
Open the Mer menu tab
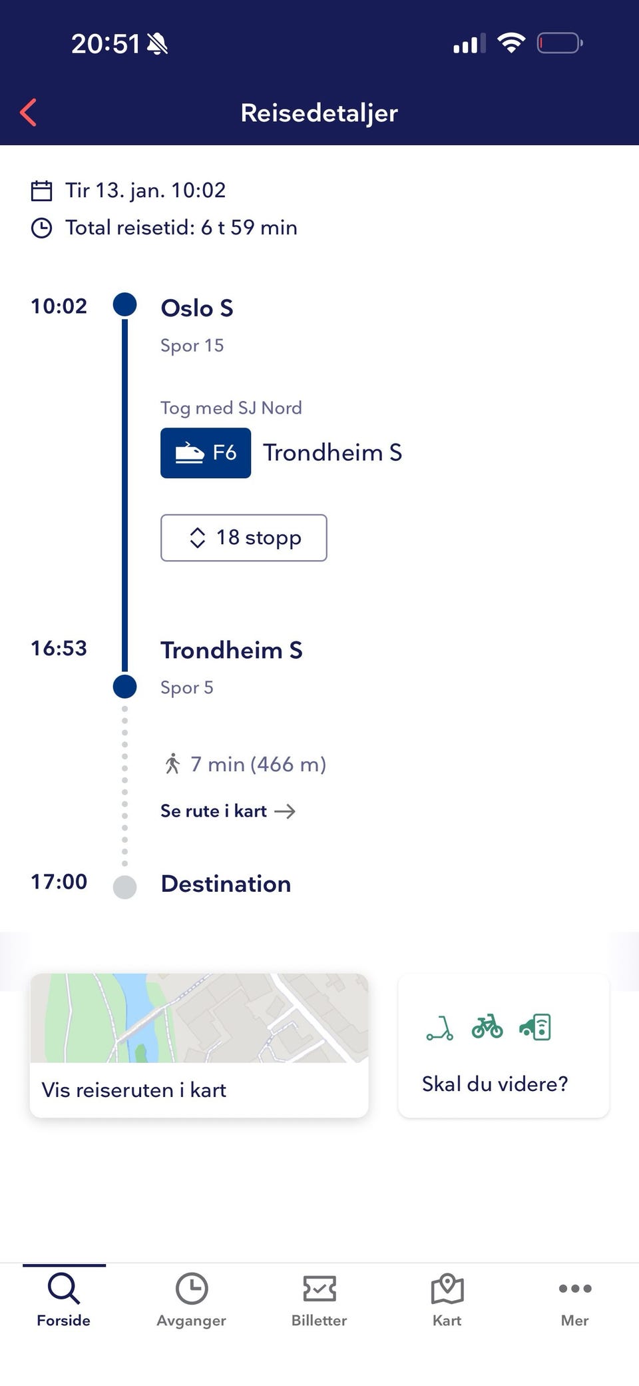[x=575, y=1299]
